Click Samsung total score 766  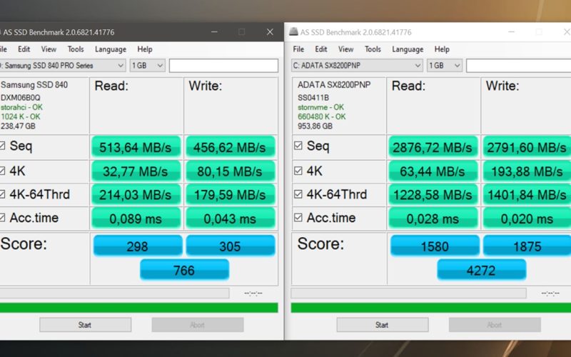[x=184, y=270]
